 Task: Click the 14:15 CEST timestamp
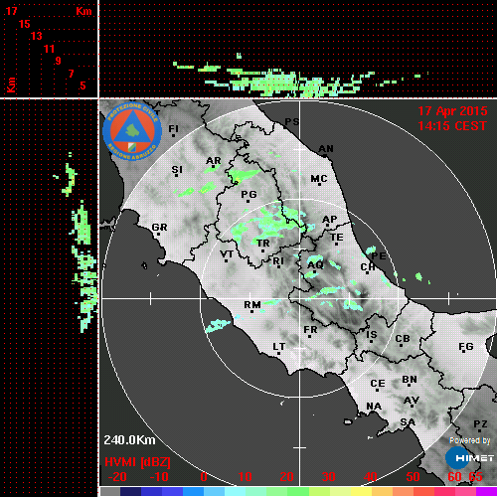click(x=452, y=126)
